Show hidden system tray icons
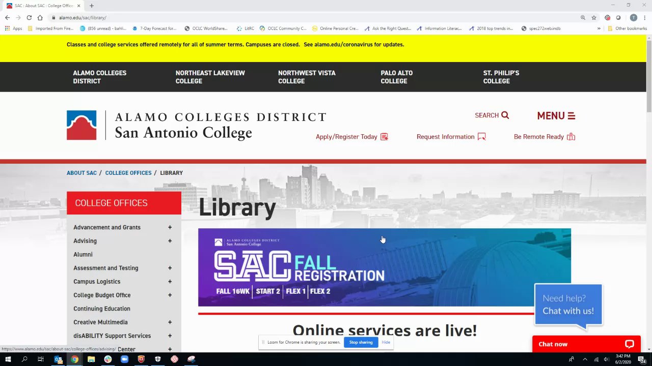 coord(585,359)
